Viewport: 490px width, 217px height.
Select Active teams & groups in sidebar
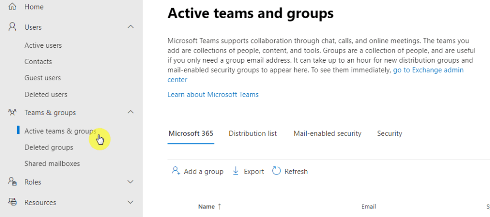pyautogui.click(x=60, y=131)
